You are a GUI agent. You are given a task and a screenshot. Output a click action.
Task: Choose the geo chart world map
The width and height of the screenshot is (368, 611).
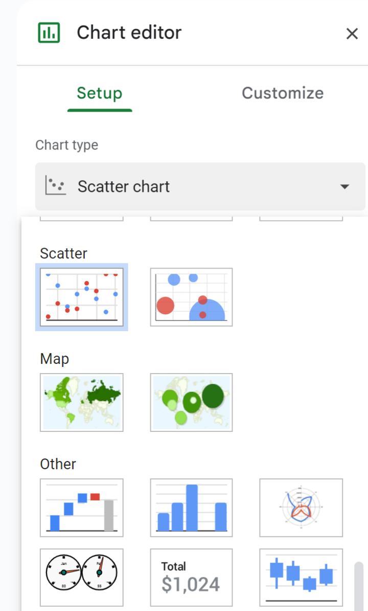tap(81, 402)
